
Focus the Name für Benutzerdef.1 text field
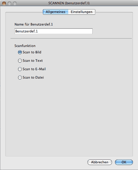54,31
